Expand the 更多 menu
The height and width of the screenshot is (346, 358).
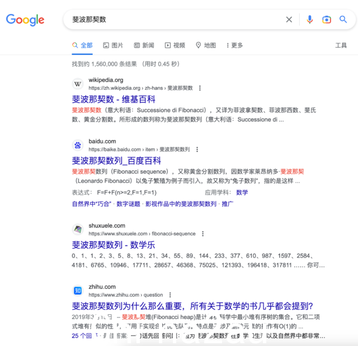[x=234, y=45]
